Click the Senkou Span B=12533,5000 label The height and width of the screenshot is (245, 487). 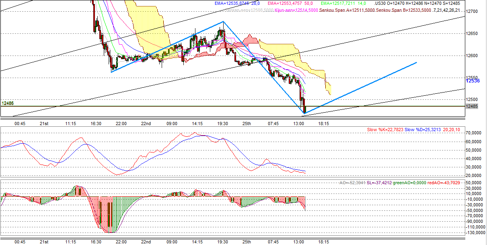coord(403,10)
